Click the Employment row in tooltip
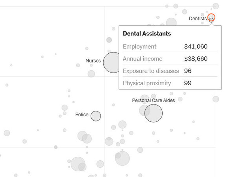This screenshot has height=177, width=236. point(170,47)
